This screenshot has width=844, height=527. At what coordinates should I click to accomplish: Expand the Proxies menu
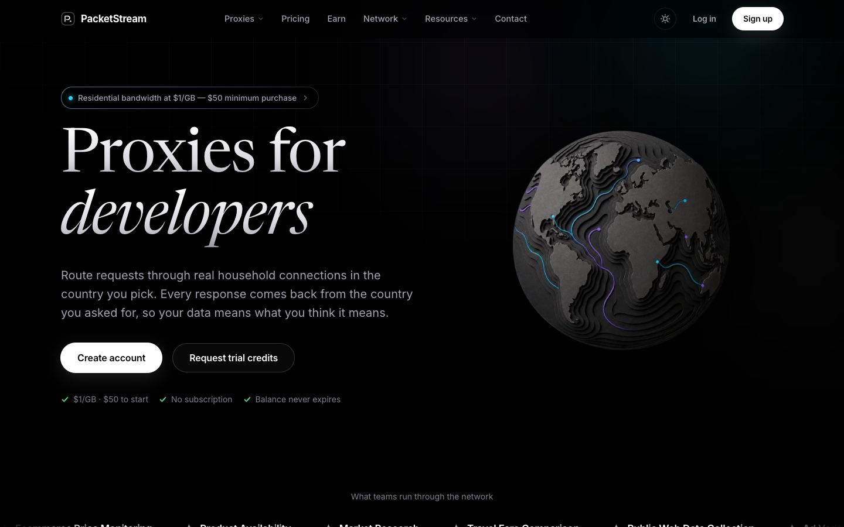tap(244, 19)
